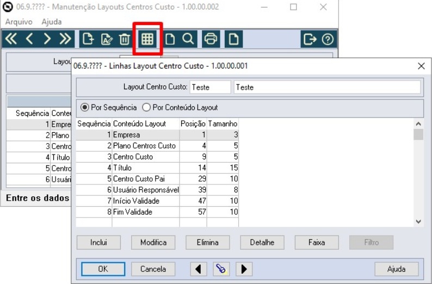Click the Elimina button
This screenshot has width=432, height=284.
pos(208,243)
